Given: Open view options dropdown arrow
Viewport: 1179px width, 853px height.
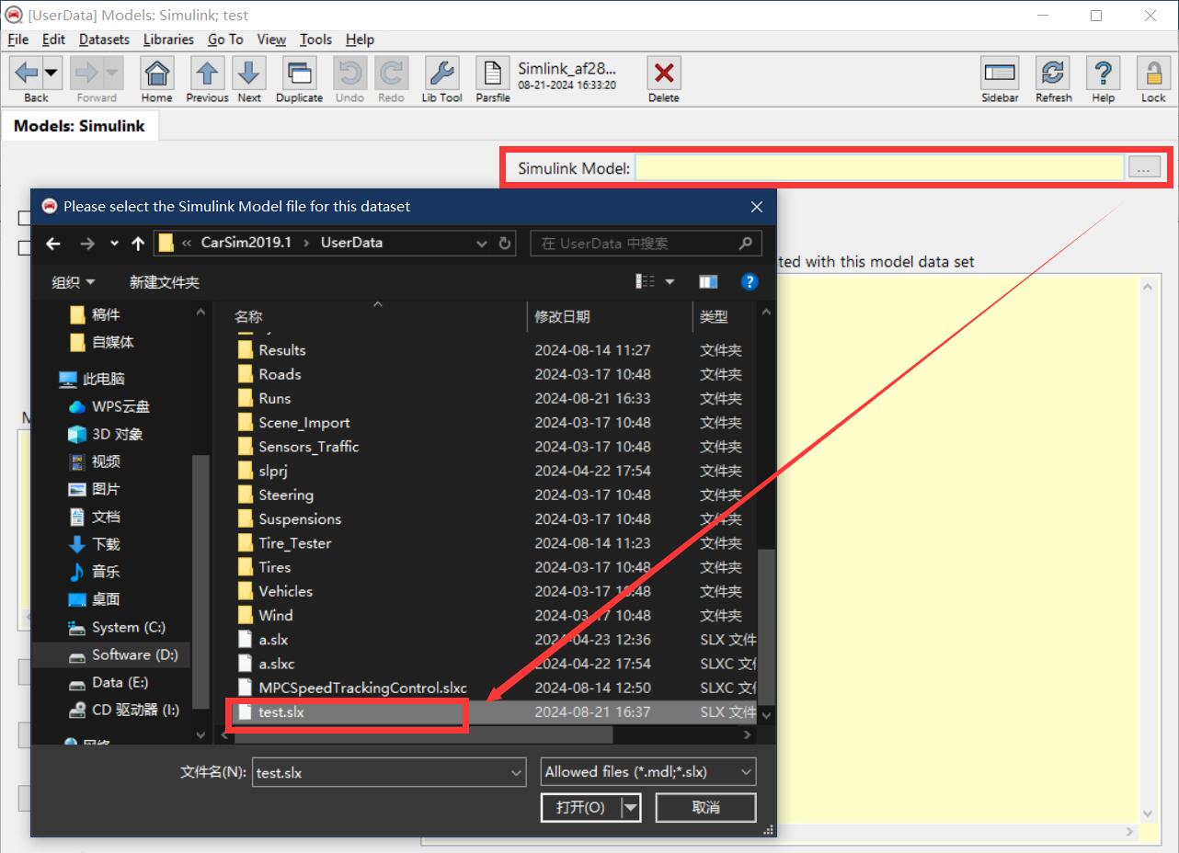Looking at the screenshot, I should click(670, 281).
